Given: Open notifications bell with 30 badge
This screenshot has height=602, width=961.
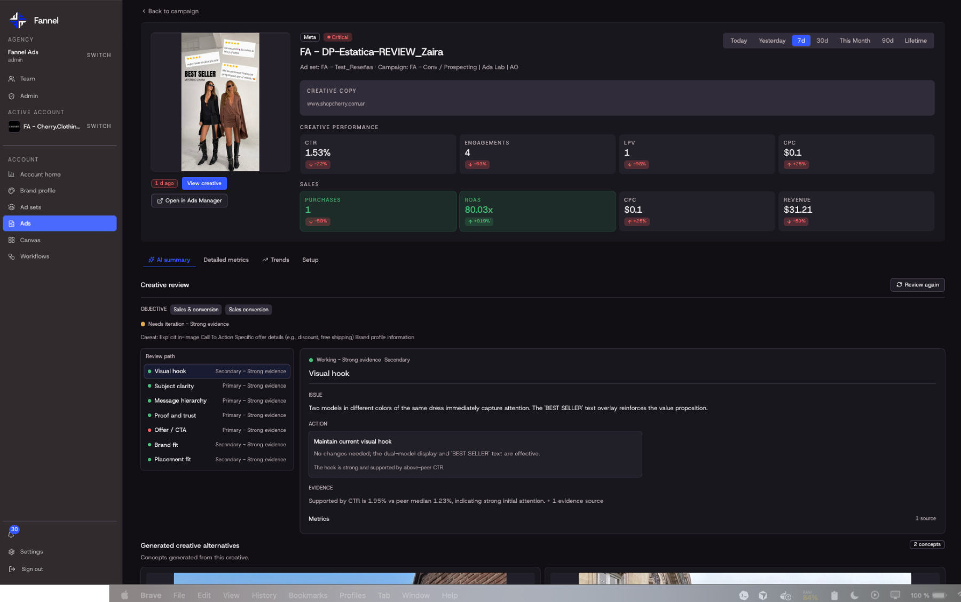Looking at the screenshot, I should [12, 532].
